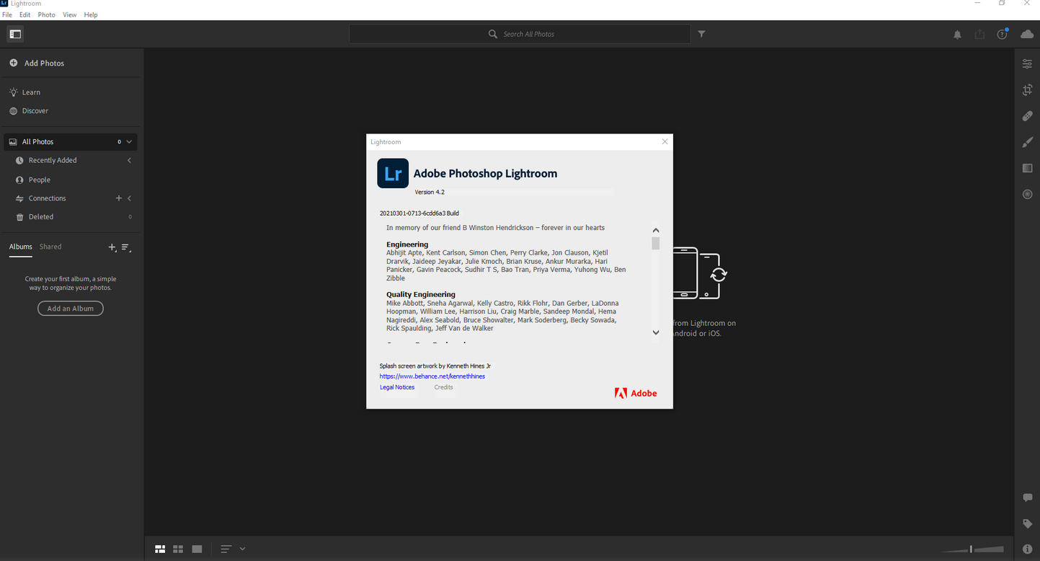Open the Keywords tag panel icon

point(1028,524)
